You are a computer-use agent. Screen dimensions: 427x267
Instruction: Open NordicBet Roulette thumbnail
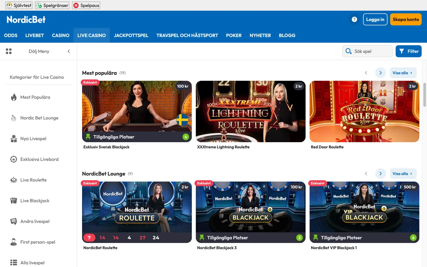[137, 212]
